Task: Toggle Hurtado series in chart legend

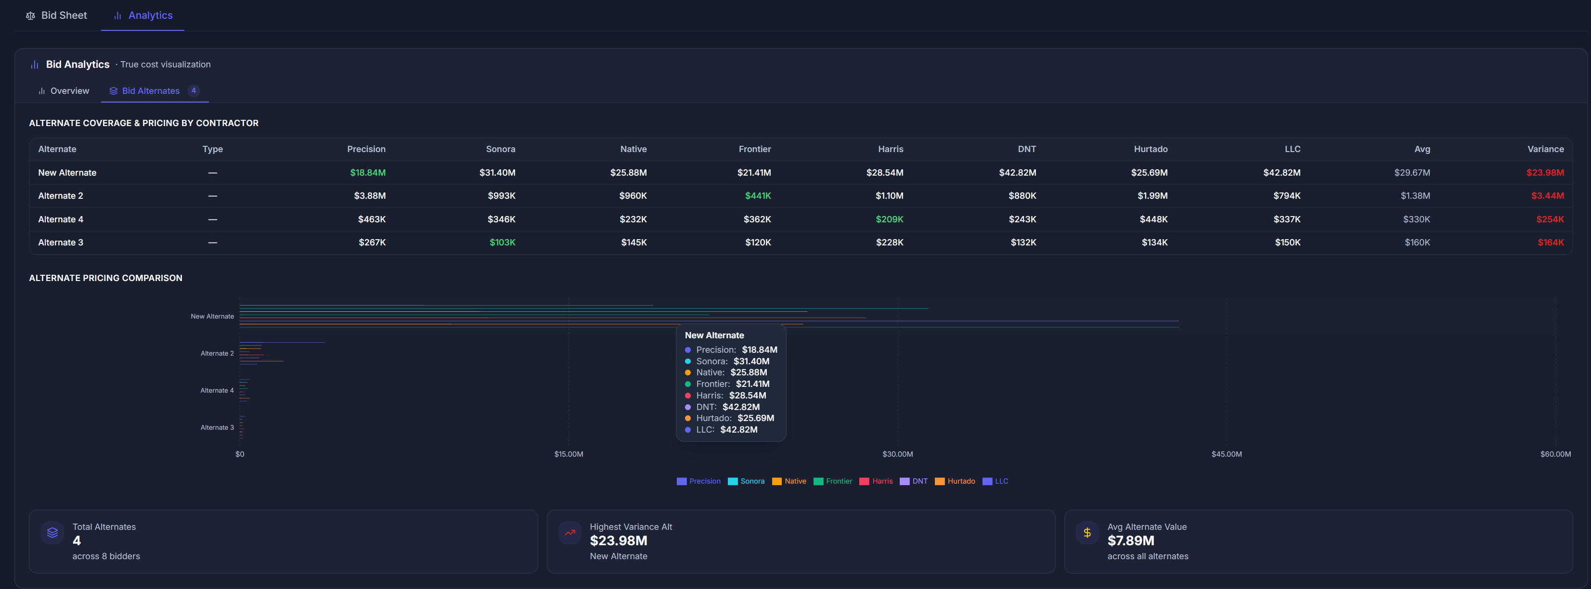Action: pos(955,481)
